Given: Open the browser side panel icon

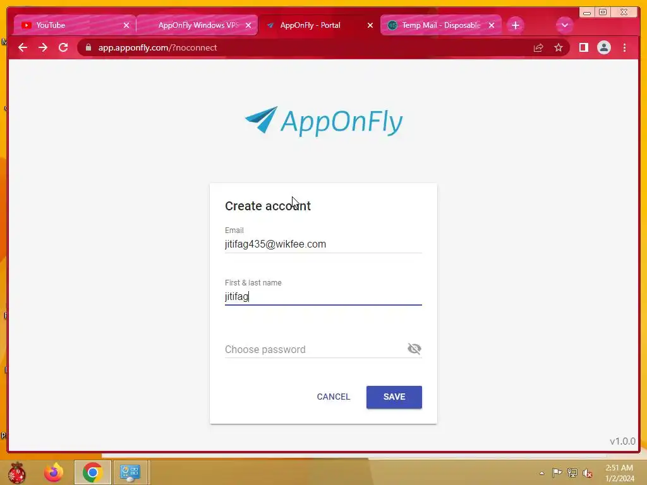Looking at the screenshot, I should [x=583, y=47].
